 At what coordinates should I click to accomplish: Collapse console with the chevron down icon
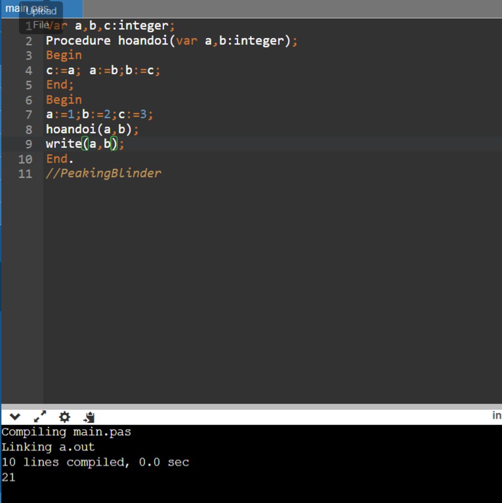[15, 417]
